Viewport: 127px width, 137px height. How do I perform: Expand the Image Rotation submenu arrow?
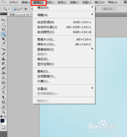pyautogui.click(x=92, y=49)
